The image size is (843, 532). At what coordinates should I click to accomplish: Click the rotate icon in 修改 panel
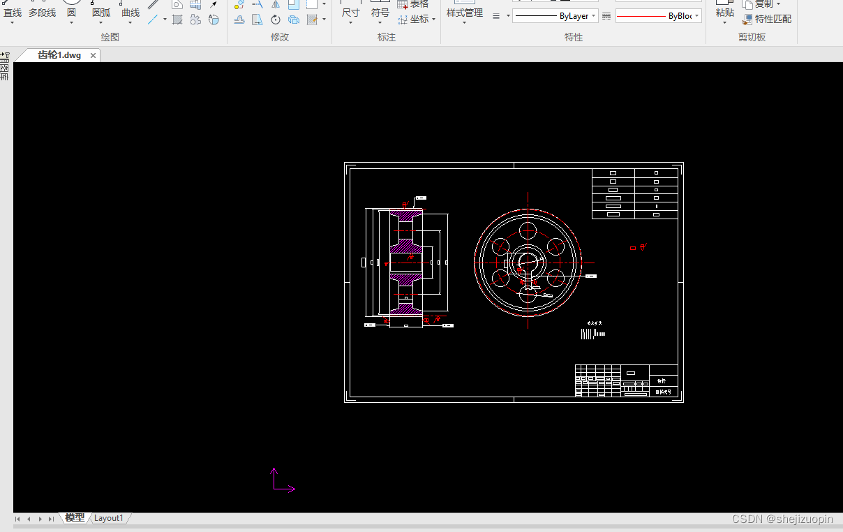click(276, 20)
